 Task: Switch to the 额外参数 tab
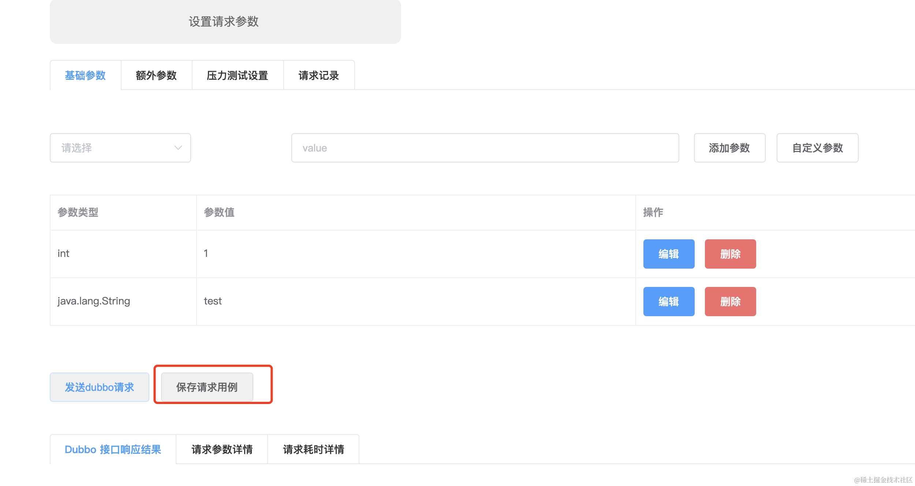(x=156, y=75)
